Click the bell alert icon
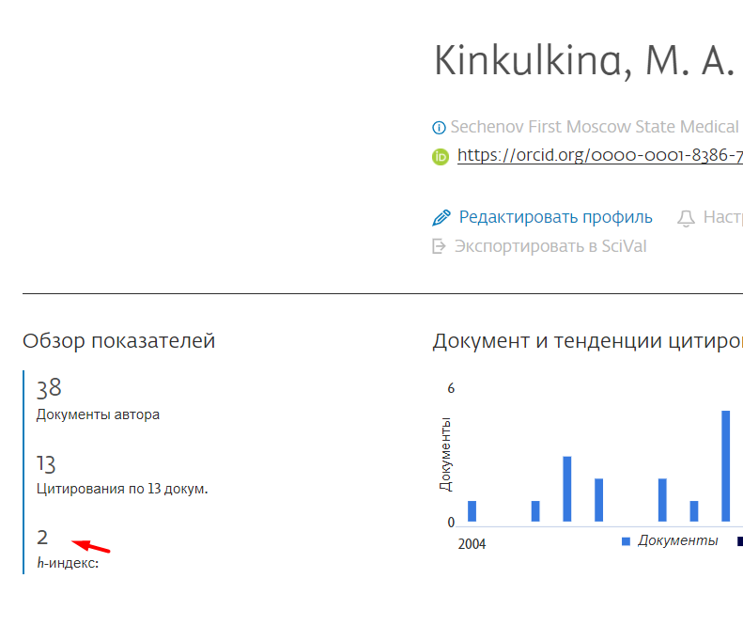 click(686, 218)
